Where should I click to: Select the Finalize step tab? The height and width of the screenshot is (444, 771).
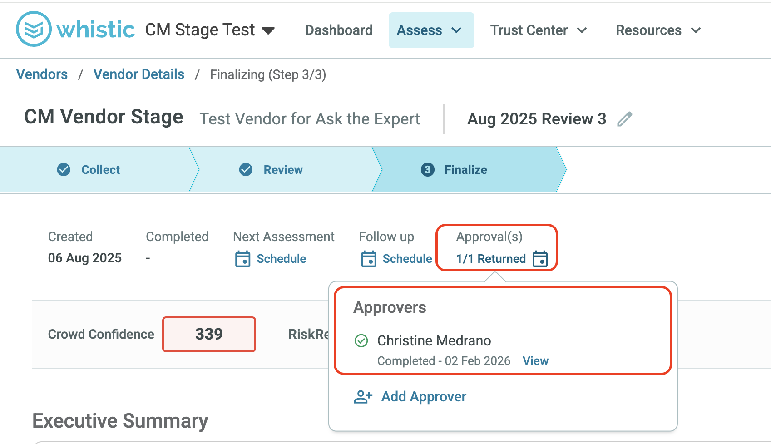pos(466,170)
